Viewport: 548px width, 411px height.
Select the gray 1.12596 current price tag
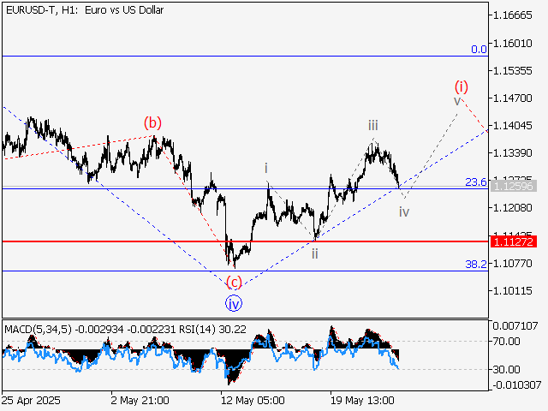(x=511, y=187)
